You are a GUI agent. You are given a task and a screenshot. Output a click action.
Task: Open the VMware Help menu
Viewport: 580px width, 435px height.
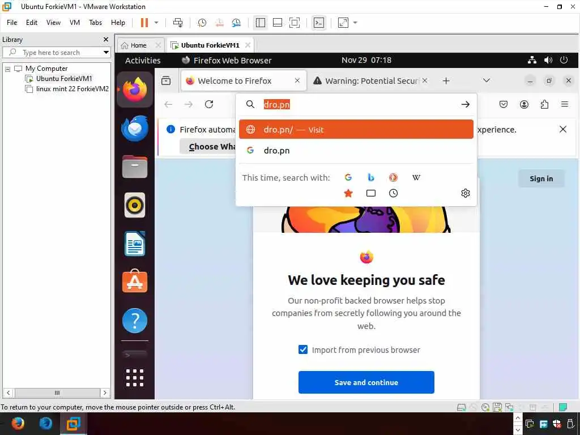pyautogui.click(x=118, y=23)
